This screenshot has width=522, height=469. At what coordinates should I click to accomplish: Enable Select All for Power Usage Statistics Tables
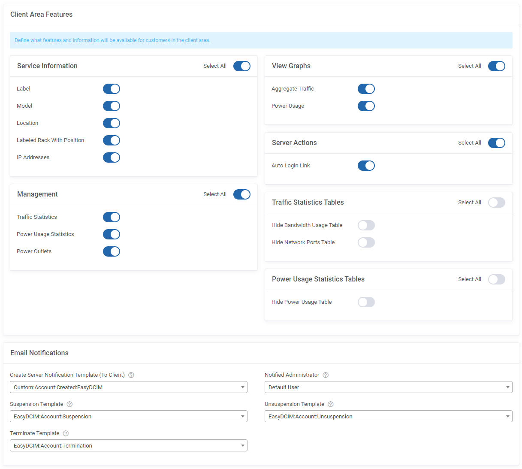497,279
